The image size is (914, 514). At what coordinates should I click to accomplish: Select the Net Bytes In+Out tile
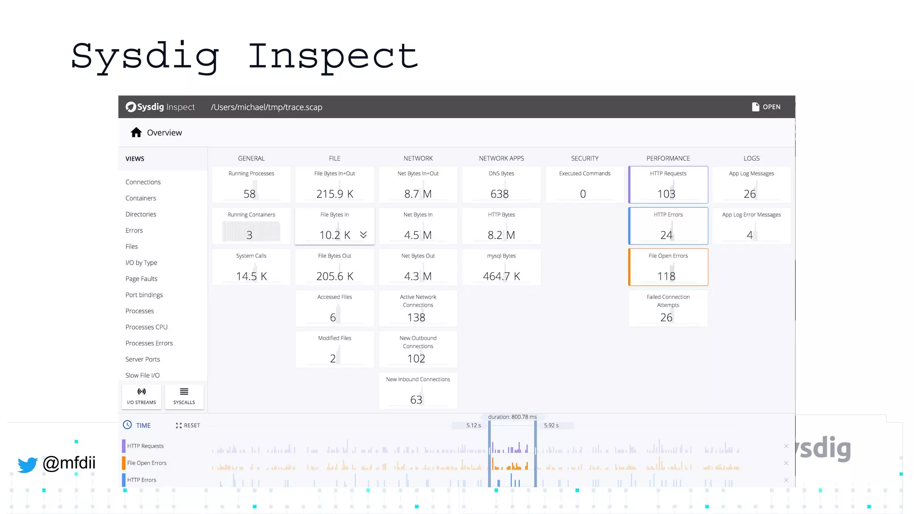pyautogui.click(x=418, y=185)
